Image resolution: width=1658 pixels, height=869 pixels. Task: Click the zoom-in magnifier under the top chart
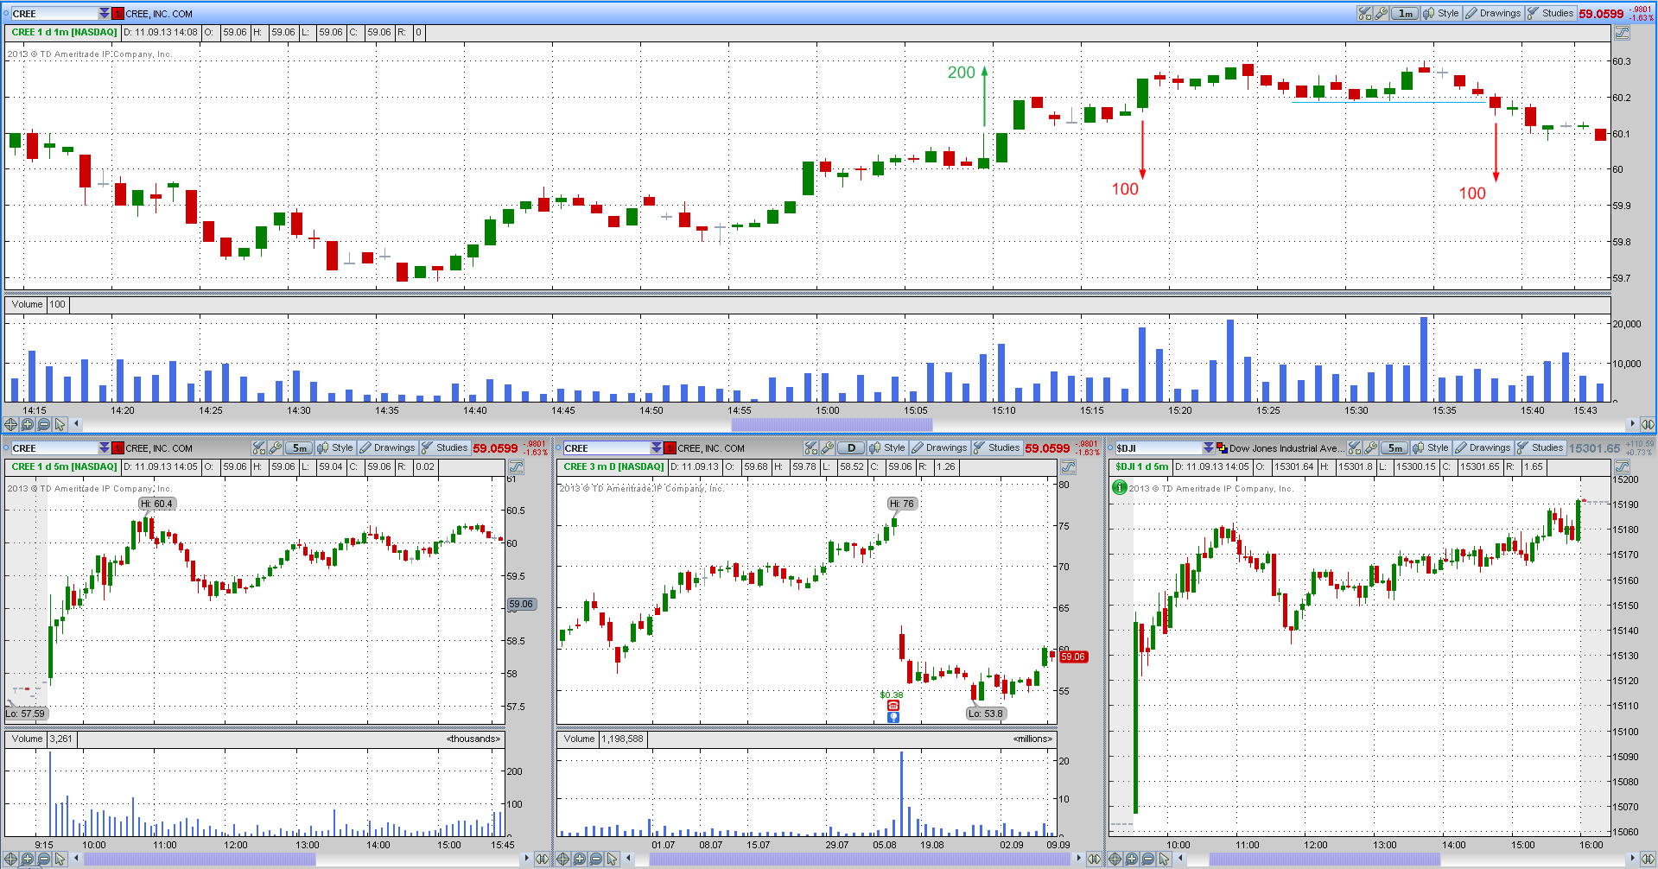[x=27, y=424]
